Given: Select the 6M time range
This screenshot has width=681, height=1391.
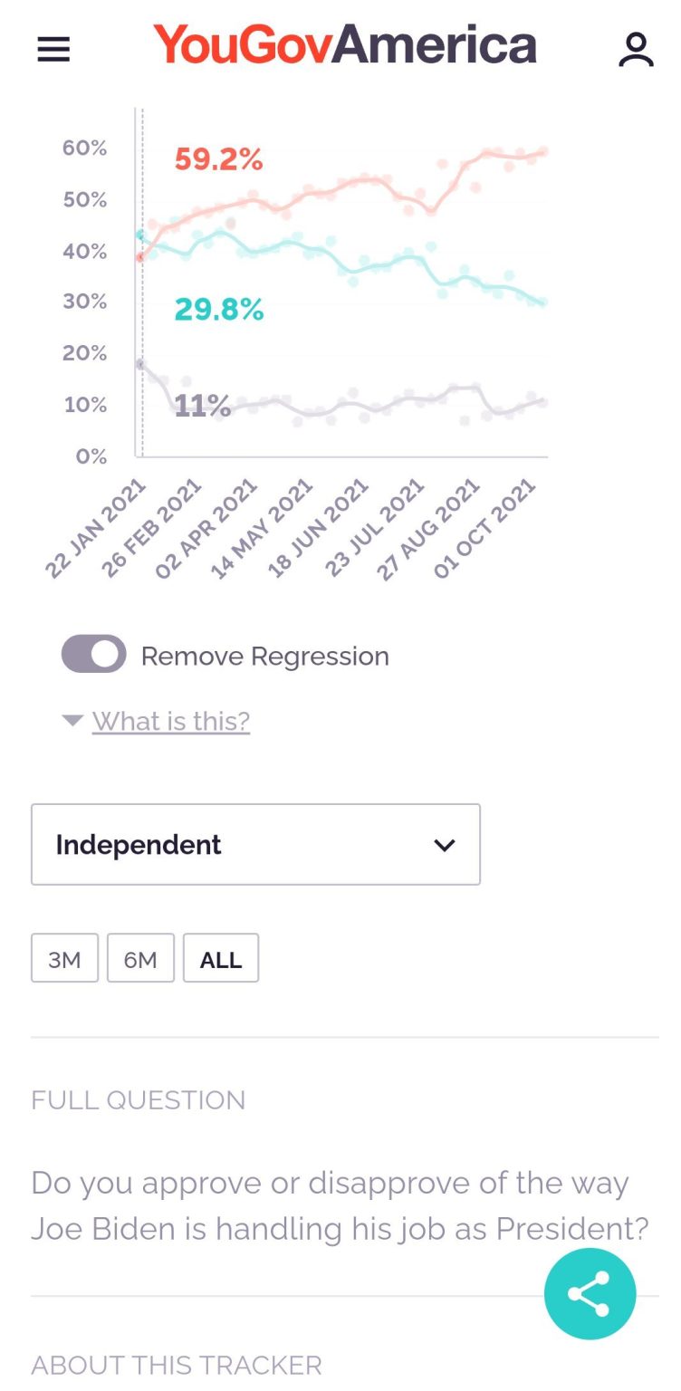Looking at the screenshot, I should [140, 959].
